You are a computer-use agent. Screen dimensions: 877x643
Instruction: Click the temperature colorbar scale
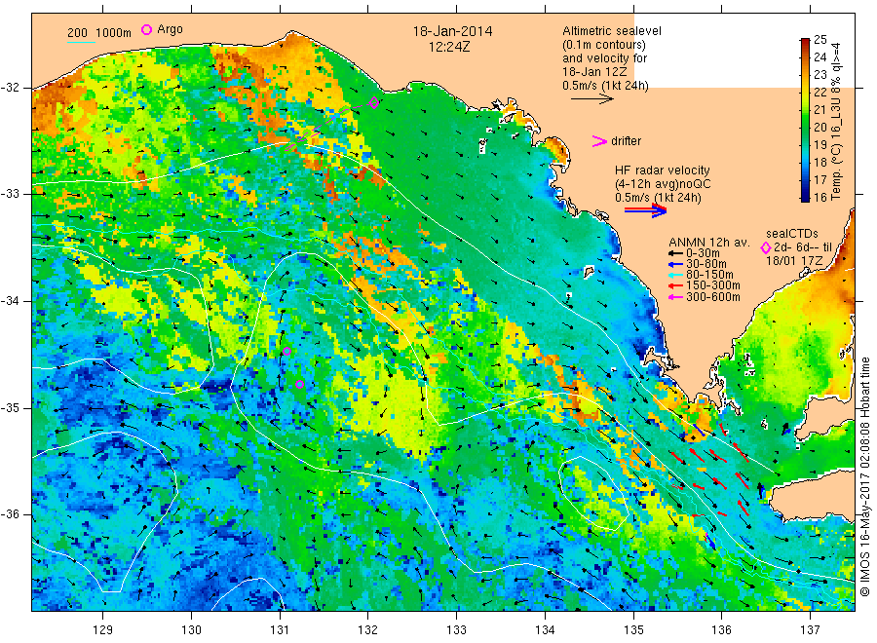tap(806, 120)
